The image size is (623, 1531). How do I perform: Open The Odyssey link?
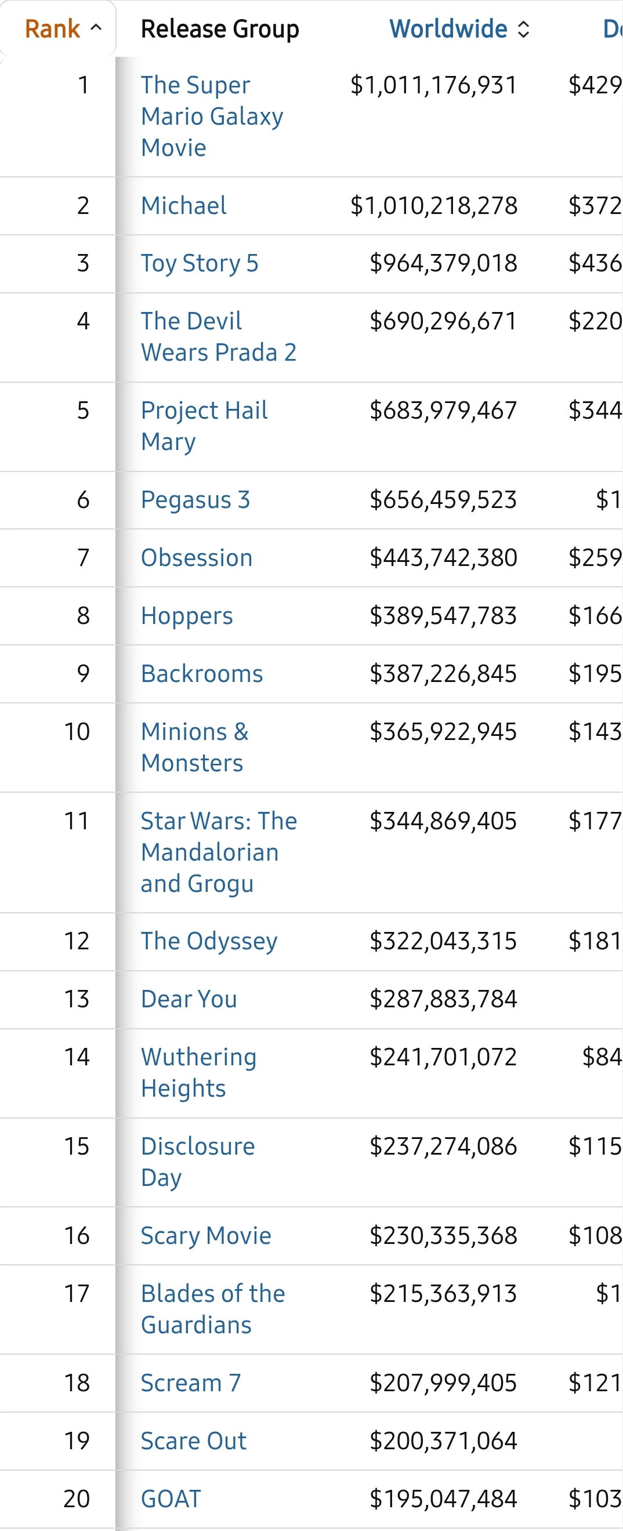[x=209, y=941]
